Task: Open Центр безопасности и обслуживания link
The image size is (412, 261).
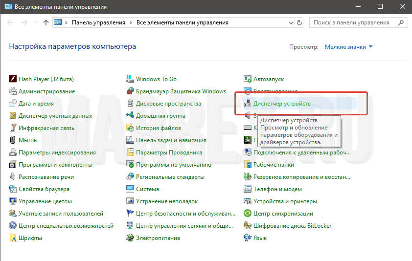Action: pyautogui.click(x=185, y=214)
